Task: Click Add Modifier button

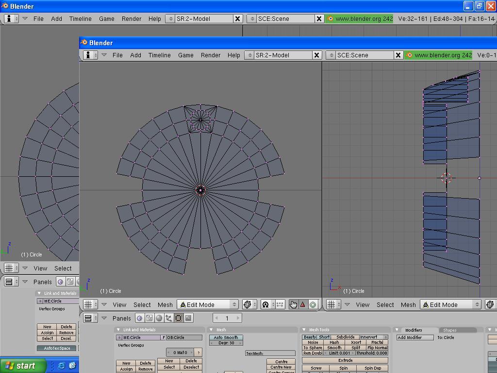Action: (x=415, y=338)
